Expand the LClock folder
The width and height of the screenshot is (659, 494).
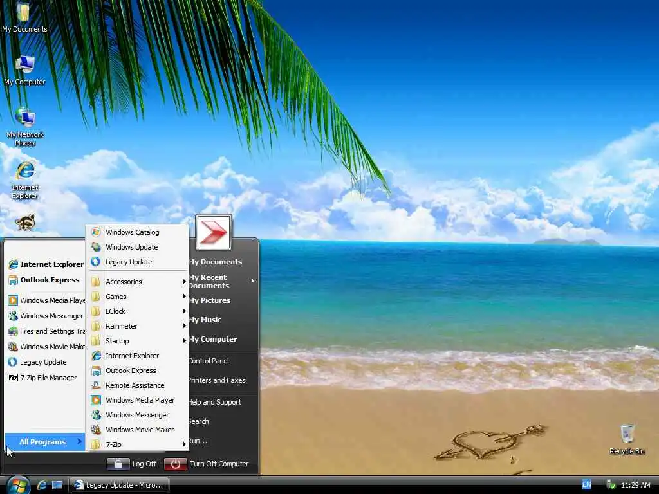tap(138, 311)
